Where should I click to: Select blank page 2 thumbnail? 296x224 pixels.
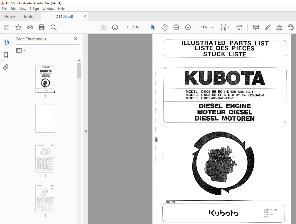pyautogui.click(x=45, y=119)
